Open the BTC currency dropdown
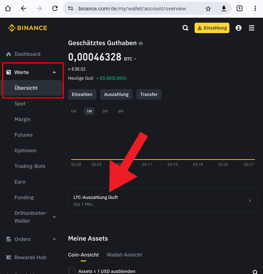The image size is (263, 274). (x=130, y=59)
